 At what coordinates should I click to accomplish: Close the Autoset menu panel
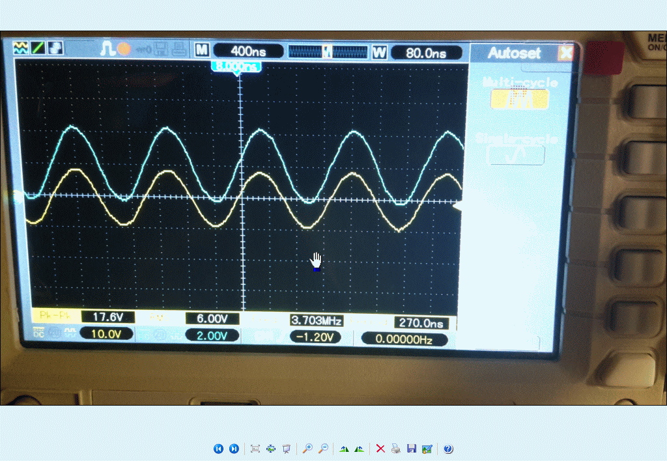click(565, 53)
